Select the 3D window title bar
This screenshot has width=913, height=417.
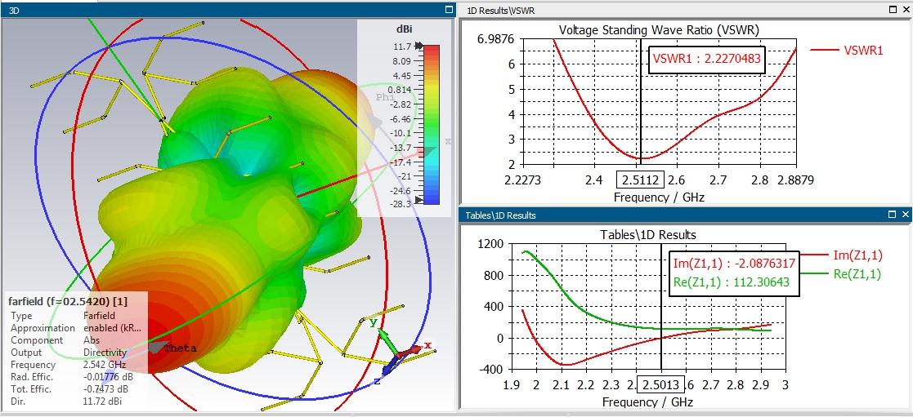pos(227,9)
